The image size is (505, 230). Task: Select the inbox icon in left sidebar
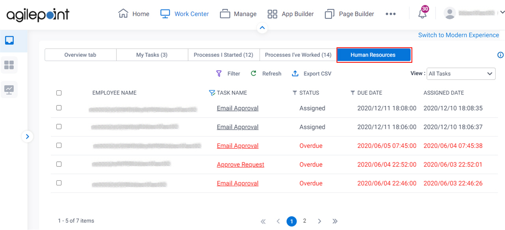tap(9, 40)
